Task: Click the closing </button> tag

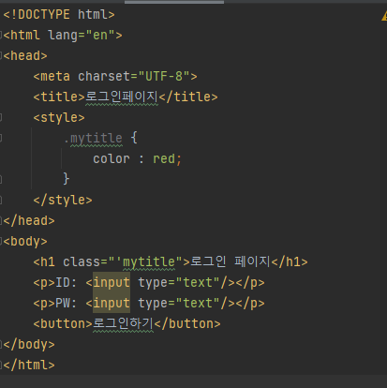Action: (187, 324)
